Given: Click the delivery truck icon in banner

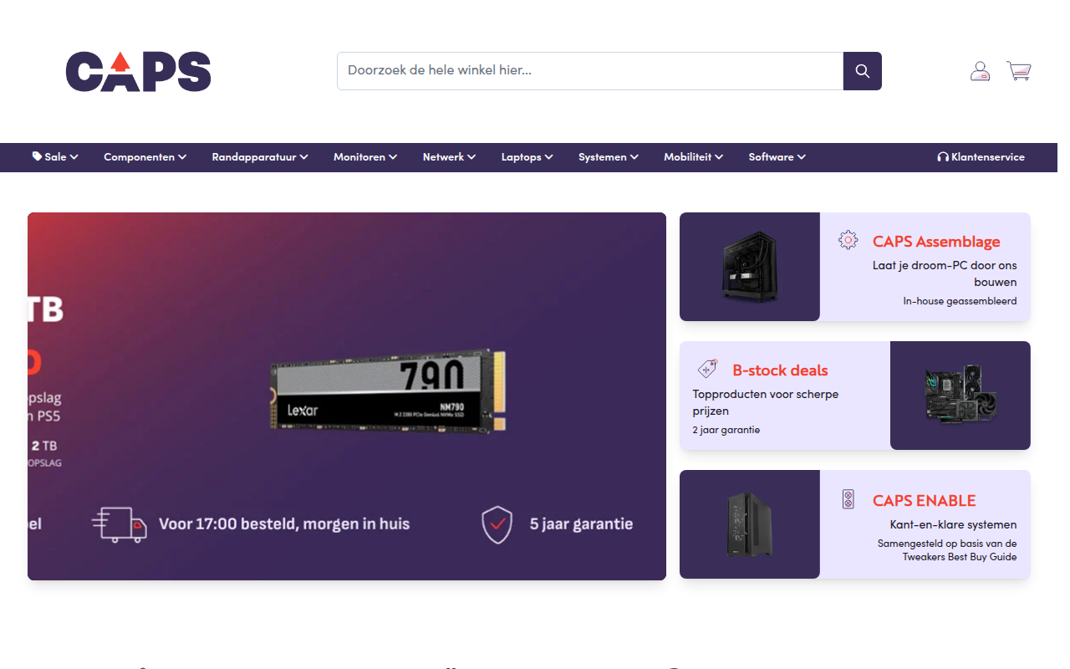Looking at the screenshot, I should click(120, 525).
